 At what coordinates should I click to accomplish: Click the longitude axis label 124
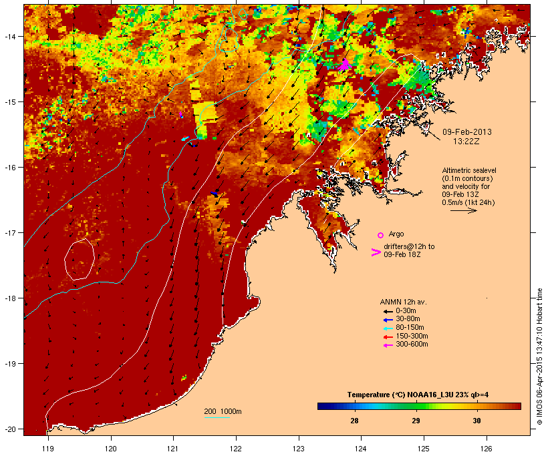tap(361, 449)
